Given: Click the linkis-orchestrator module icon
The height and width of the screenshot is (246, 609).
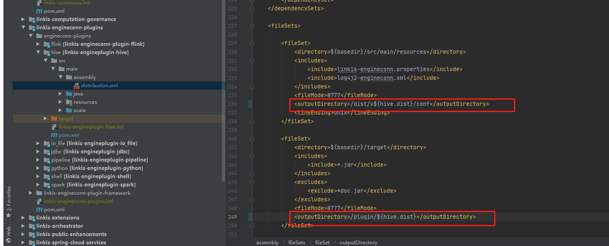Looking at the screenshot, I should coord(32,226).
